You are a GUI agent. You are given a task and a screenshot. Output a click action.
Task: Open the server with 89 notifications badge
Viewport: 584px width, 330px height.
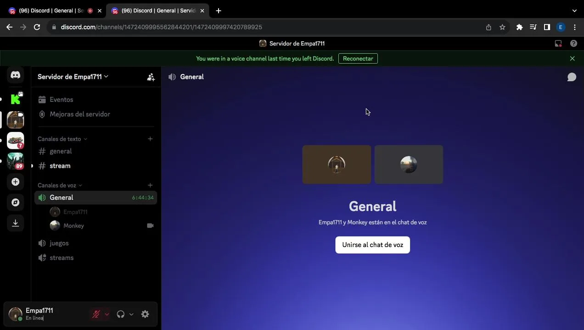(15, 161)
